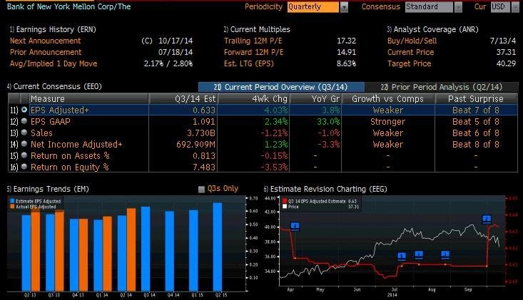
Task: Select the Return on Equity % radio button
Action: 24,167
